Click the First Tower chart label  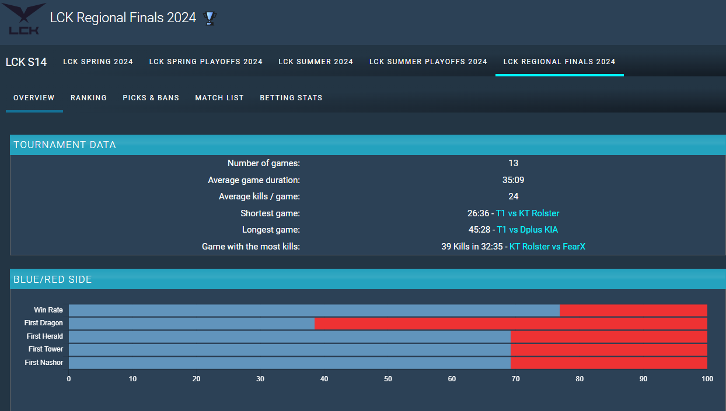click(46, 349)
